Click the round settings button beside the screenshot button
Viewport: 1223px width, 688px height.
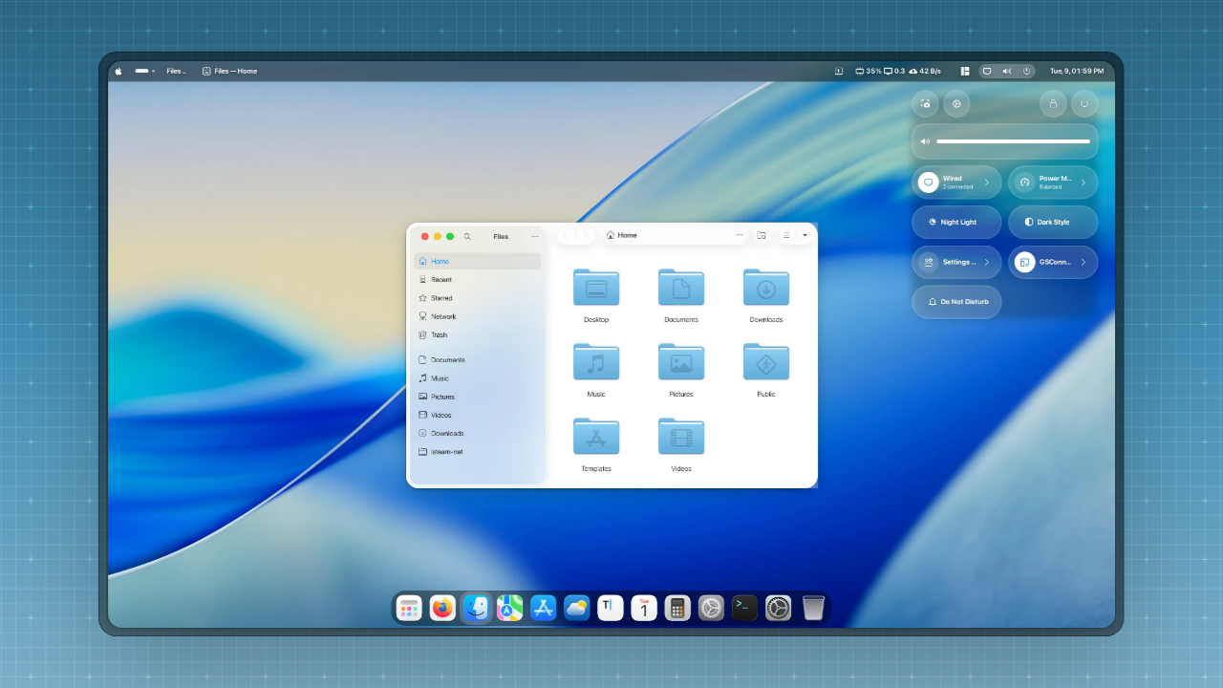tap(956, 103)
